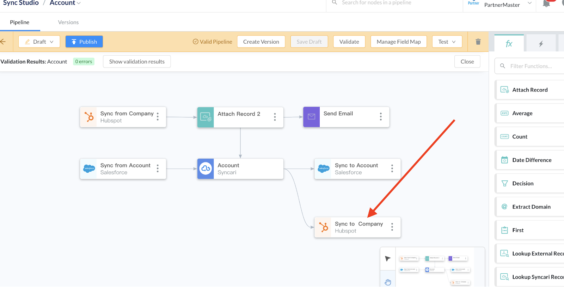Click Salesforce icon on Sync to Account

coord(323,169)
